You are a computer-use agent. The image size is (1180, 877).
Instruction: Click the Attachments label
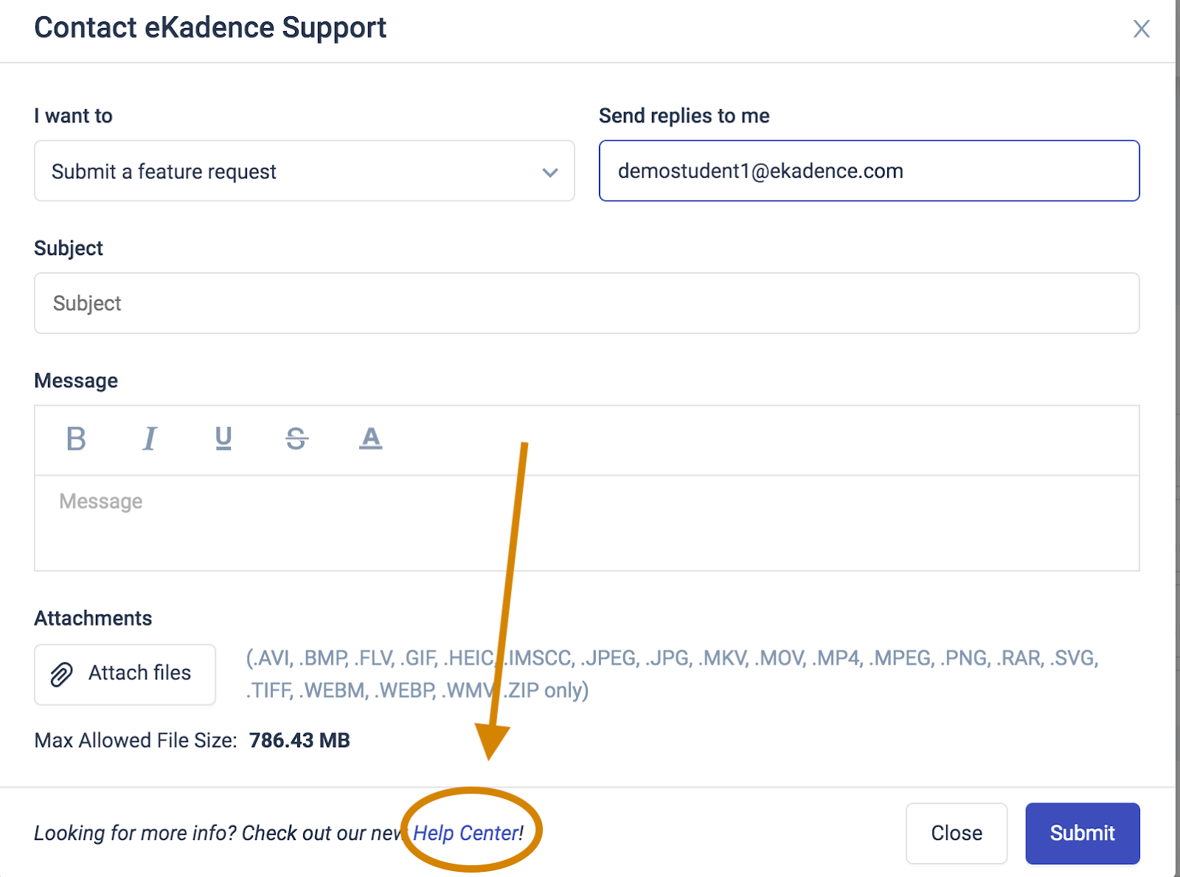coord(93,618)
